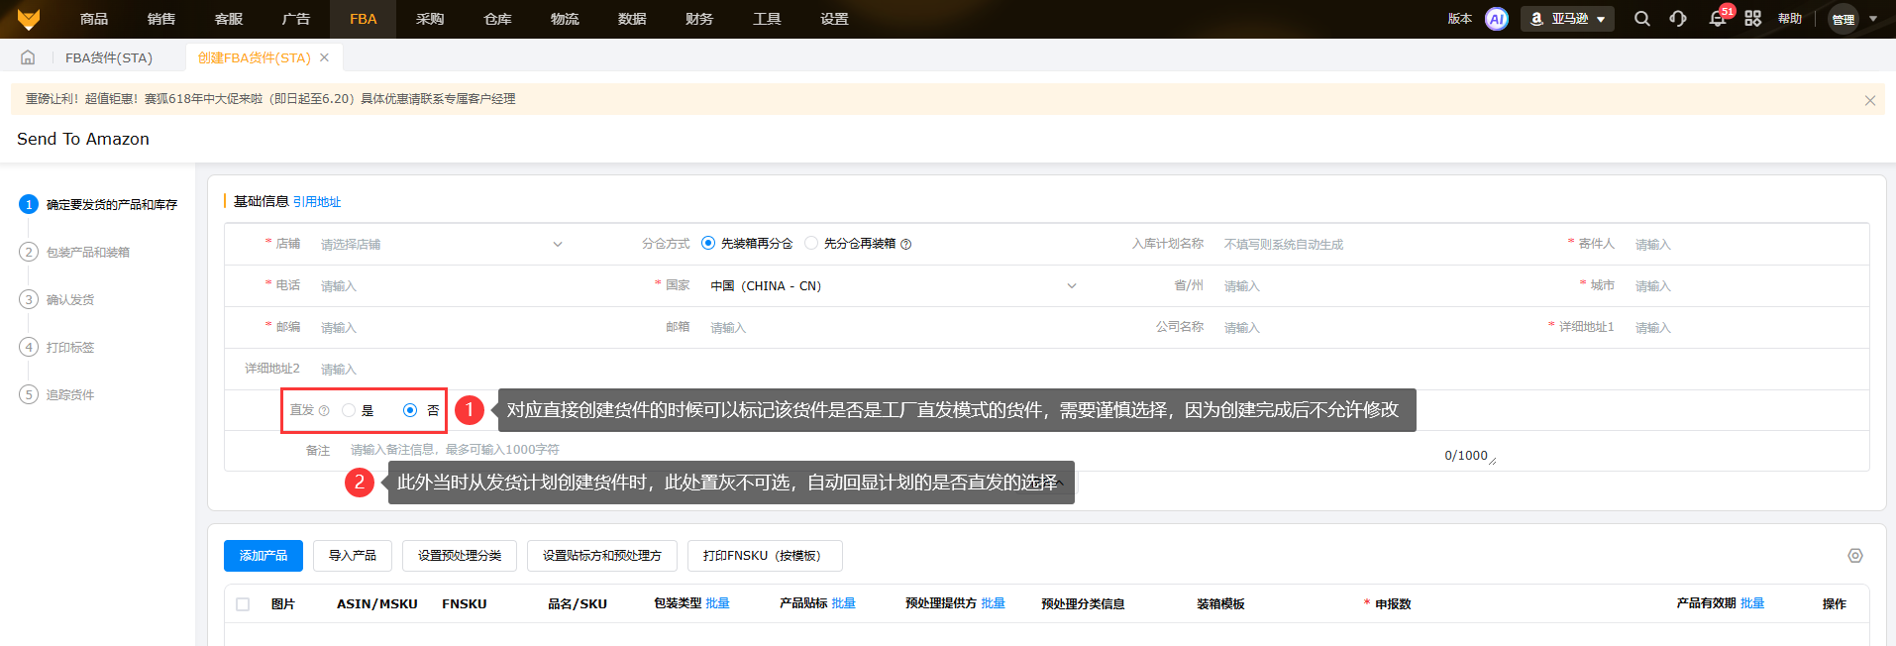Open the apps grid icon
The width and height of the screenshot is (1896, 646).
point(1752,19)
